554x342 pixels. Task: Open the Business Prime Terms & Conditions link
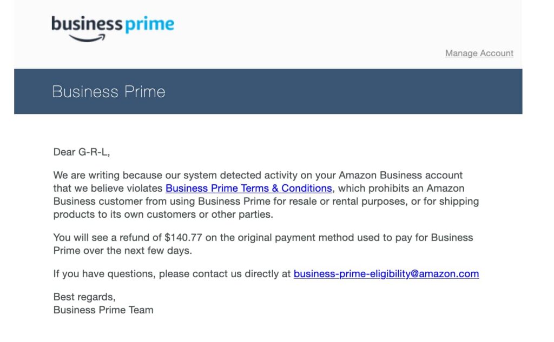pyautogui.click(x=248, y=188)
